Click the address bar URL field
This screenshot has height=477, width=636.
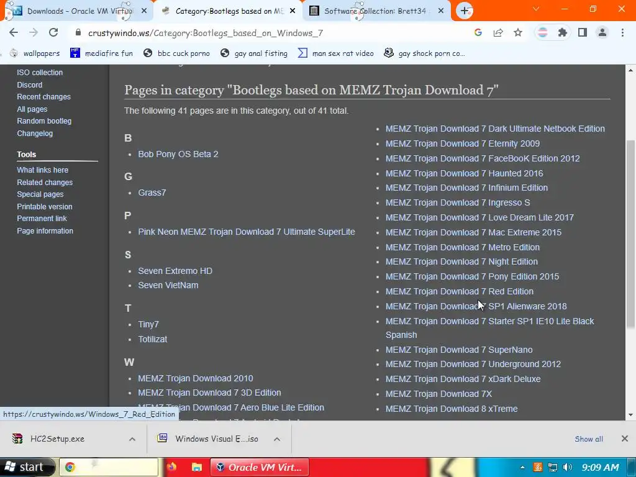tap(268, 33)
